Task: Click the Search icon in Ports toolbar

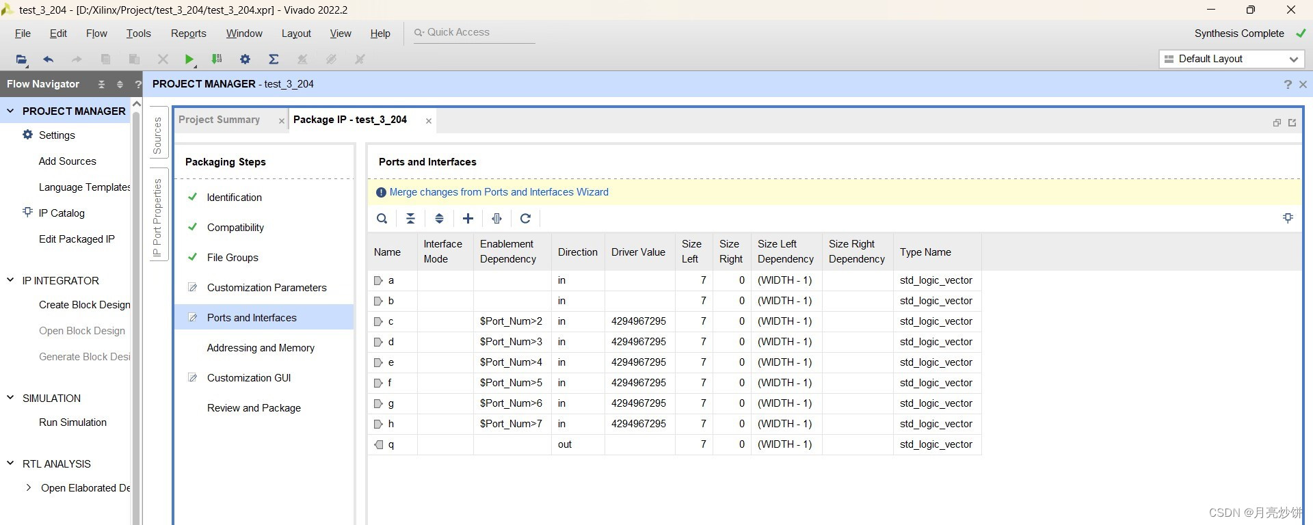Action: coord(382,219)
